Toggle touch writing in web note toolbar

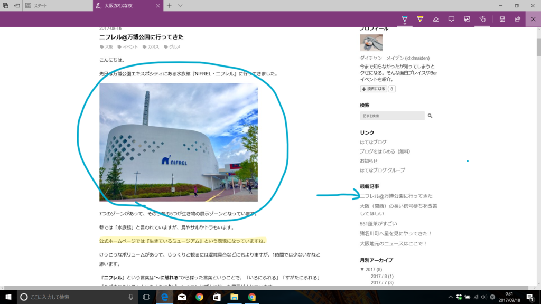point(482,20)
